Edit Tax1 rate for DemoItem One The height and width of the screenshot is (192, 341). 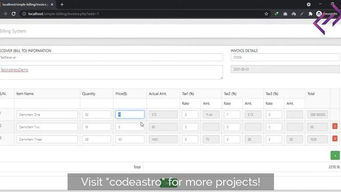(x=190, y=115)
